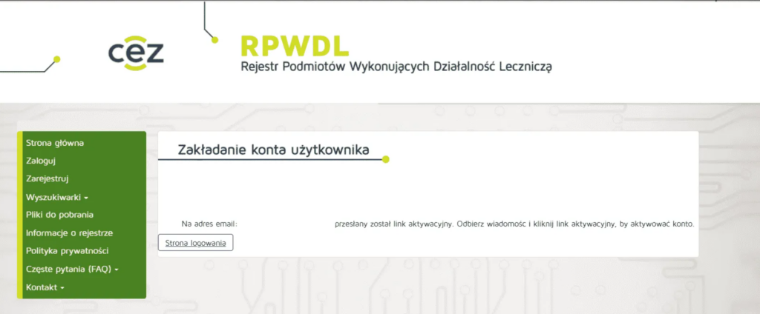
Task: Open the Strona główna menu item
Action: pos(55,143)
